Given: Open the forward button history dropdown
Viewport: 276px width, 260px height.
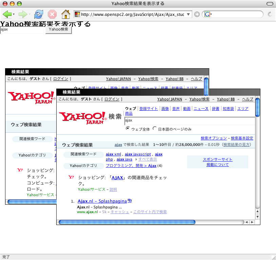Looking at the screenshot, I should click(29, 14).
